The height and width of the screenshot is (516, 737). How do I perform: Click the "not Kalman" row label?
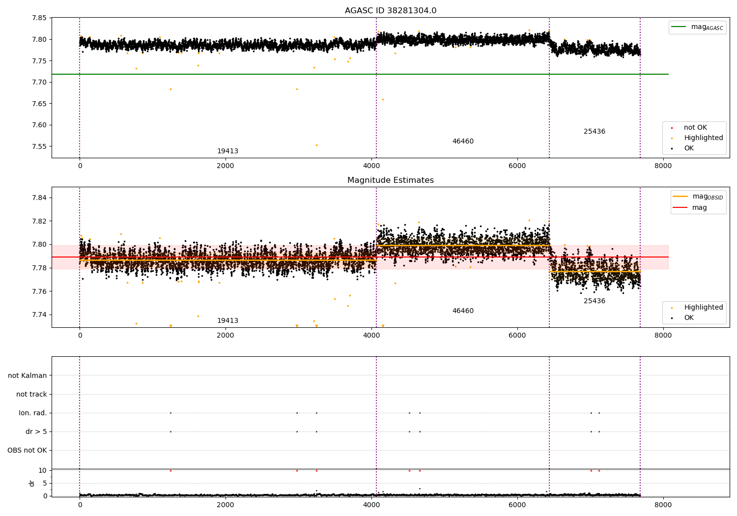[x=28, y=375]
